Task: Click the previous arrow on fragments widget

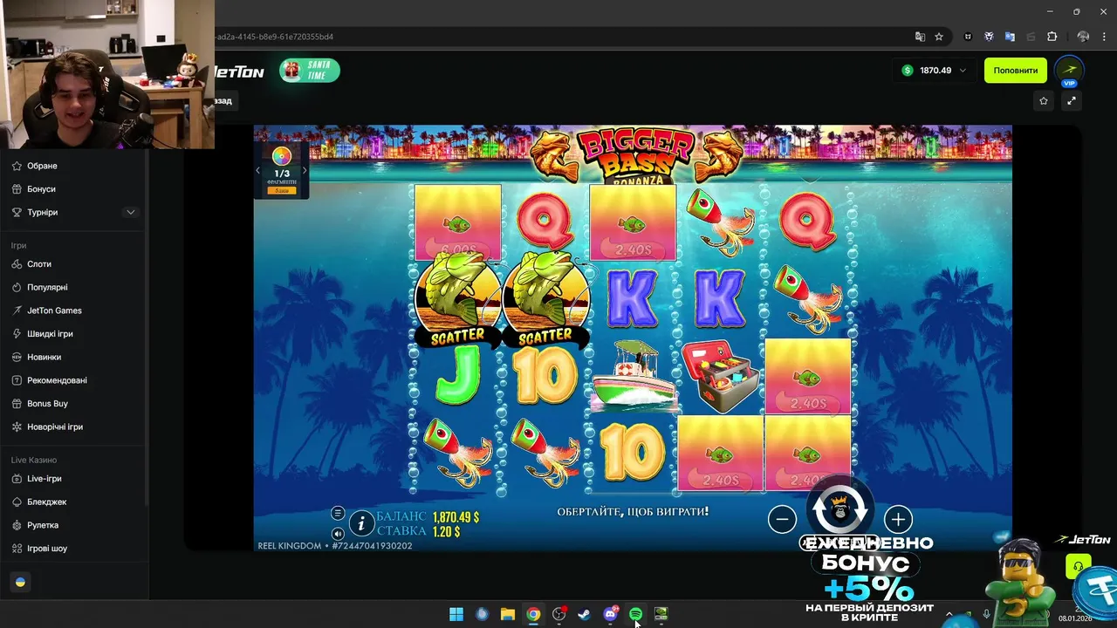Action: point(258,171)
